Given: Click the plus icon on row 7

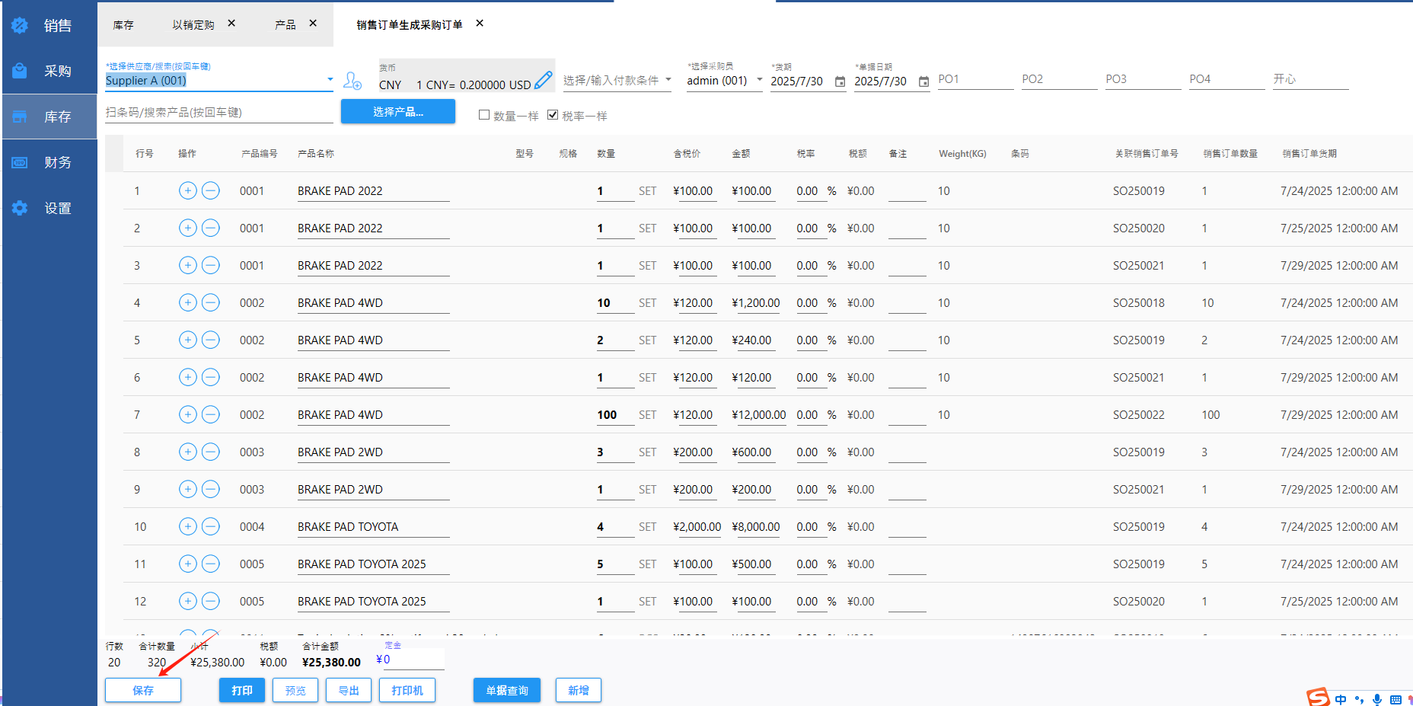Looking at the screenshot, I should pyautogui.click(x=188, y=414).
